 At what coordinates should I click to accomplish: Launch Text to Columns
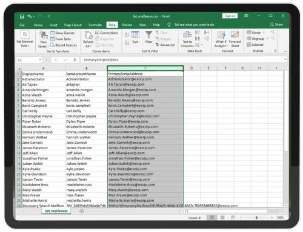point(187,39)
